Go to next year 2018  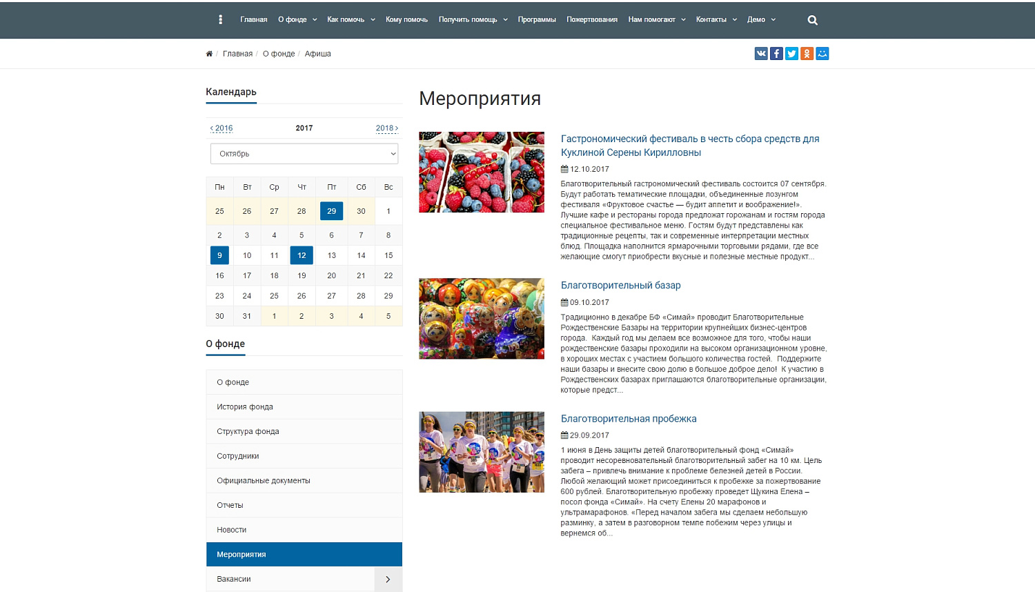[x=386, y=128]
